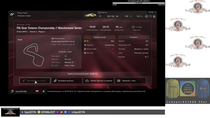Click the mileage icon beside 978

(117, 16)
